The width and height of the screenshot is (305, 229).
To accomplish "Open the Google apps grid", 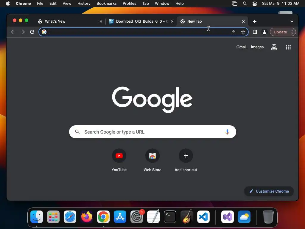I will [288, 47].
